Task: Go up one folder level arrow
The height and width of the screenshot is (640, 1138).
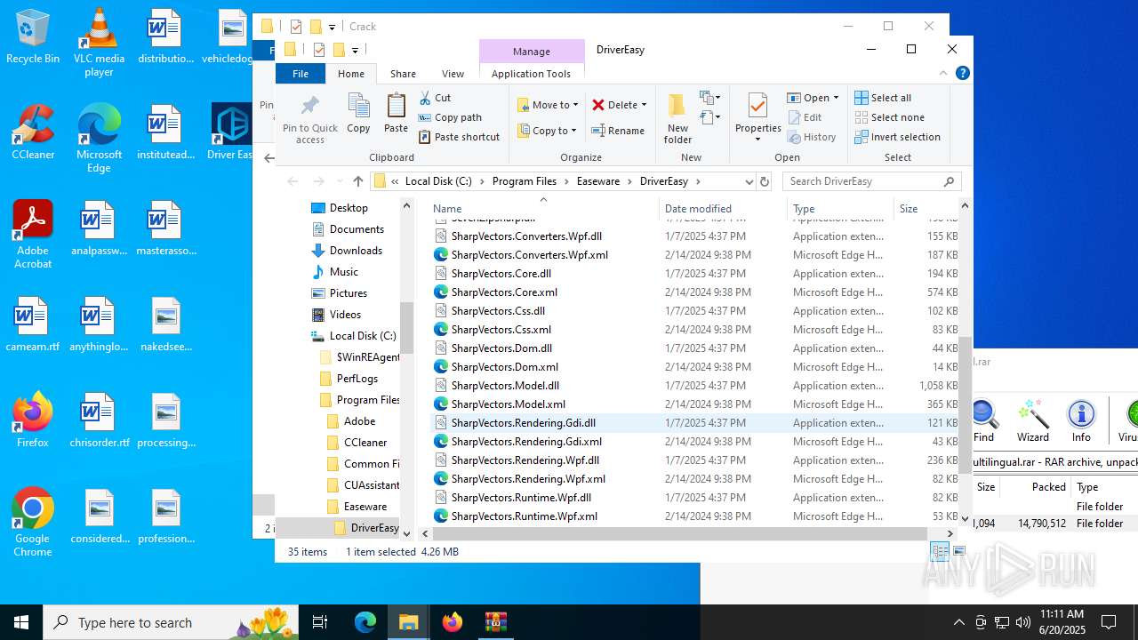Action: tap(357, 181)
